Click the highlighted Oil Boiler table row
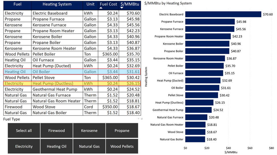Screen dimensions: 277x155 [x=72, y=72]
